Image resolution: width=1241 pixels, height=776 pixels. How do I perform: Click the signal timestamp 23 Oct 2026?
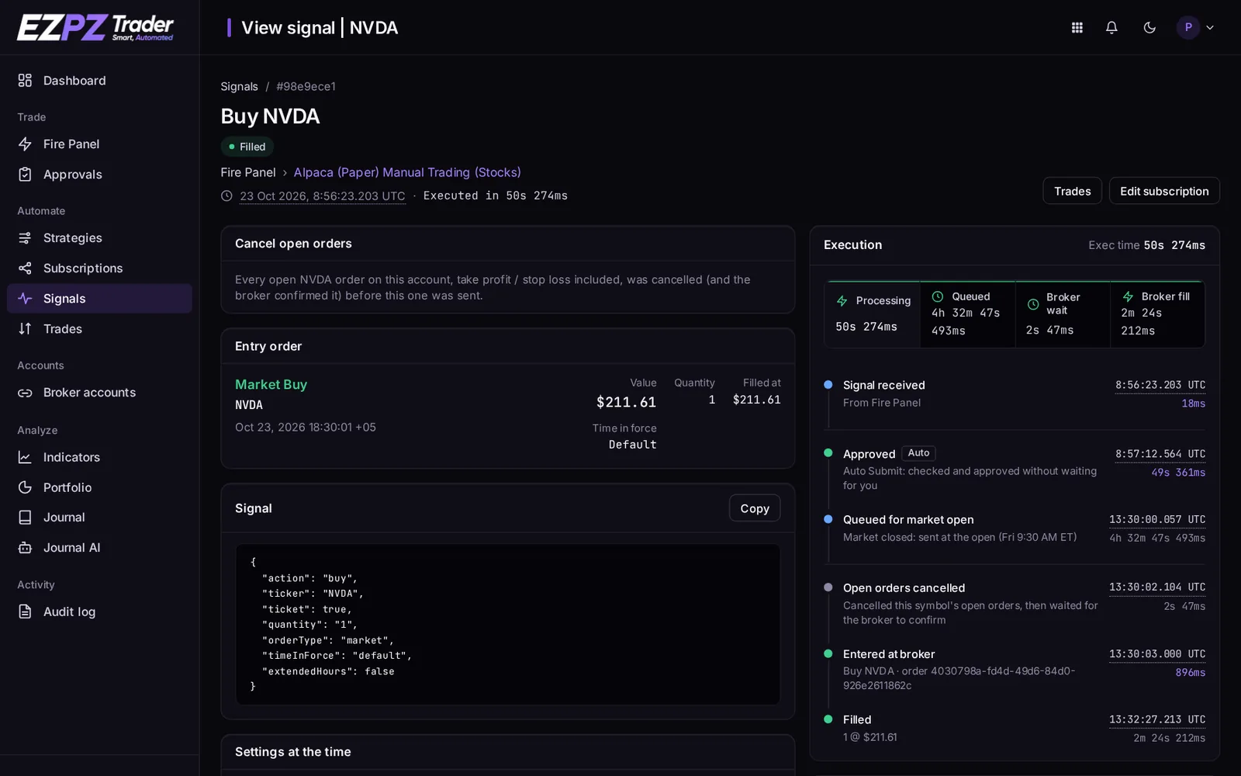(x=323, y=196)
